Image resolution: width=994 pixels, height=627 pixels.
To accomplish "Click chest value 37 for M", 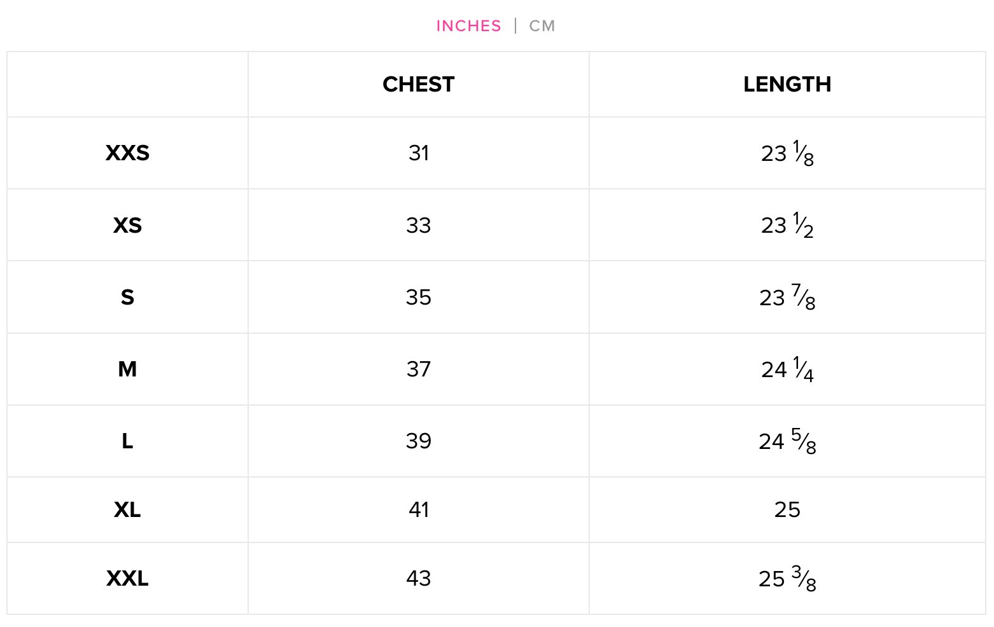I will (419, 369).
